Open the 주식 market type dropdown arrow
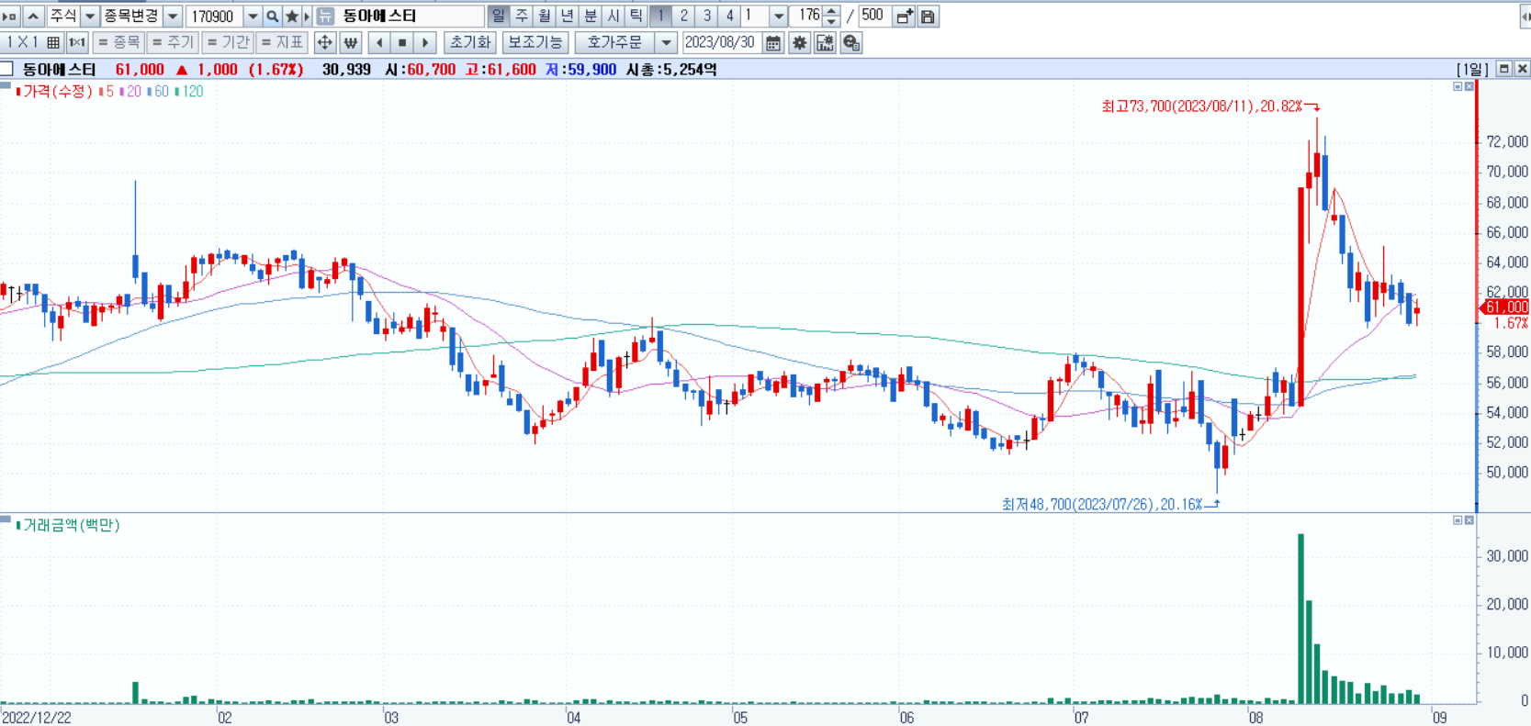Image resolution: width=1531 pixels, height=726 pixels. (89, 17)
